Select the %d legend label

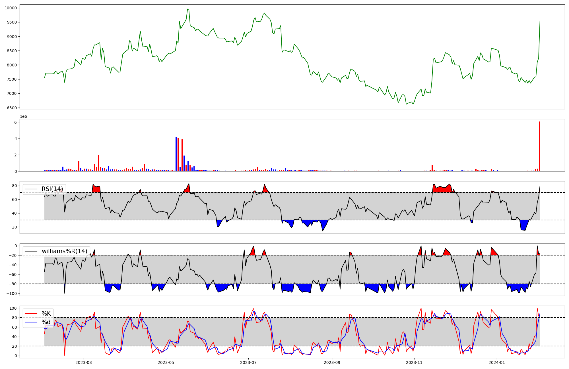pyautogui.click(x=46, y=322)
